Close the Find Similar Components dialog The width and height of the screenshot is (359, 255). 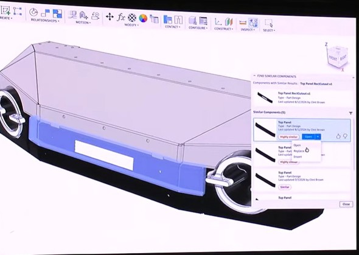click(346, 204)
